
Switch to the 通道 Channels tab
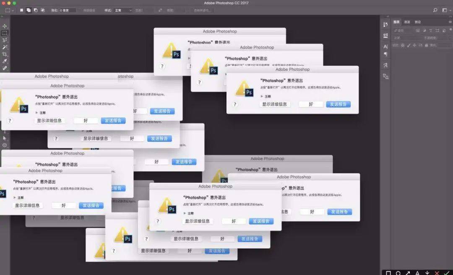(x=407, y=22)
